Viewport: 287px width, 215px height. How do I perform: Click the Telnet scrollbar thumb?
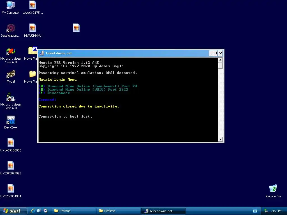click(220, 66)
